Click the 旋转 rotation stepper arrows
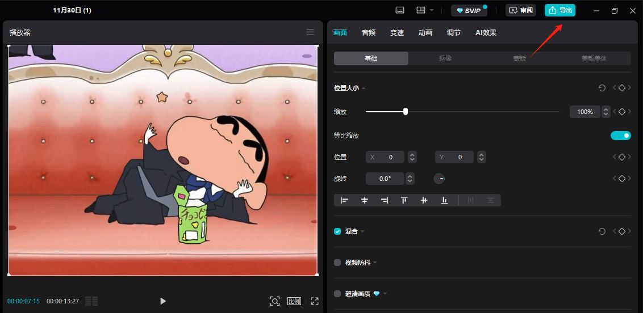The height and width of the screenshot is (313, 643). point(410,179)
